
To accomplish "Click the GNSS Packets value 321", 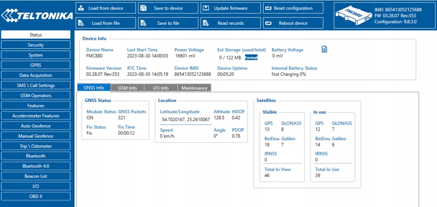I will (x=122, y=118).
